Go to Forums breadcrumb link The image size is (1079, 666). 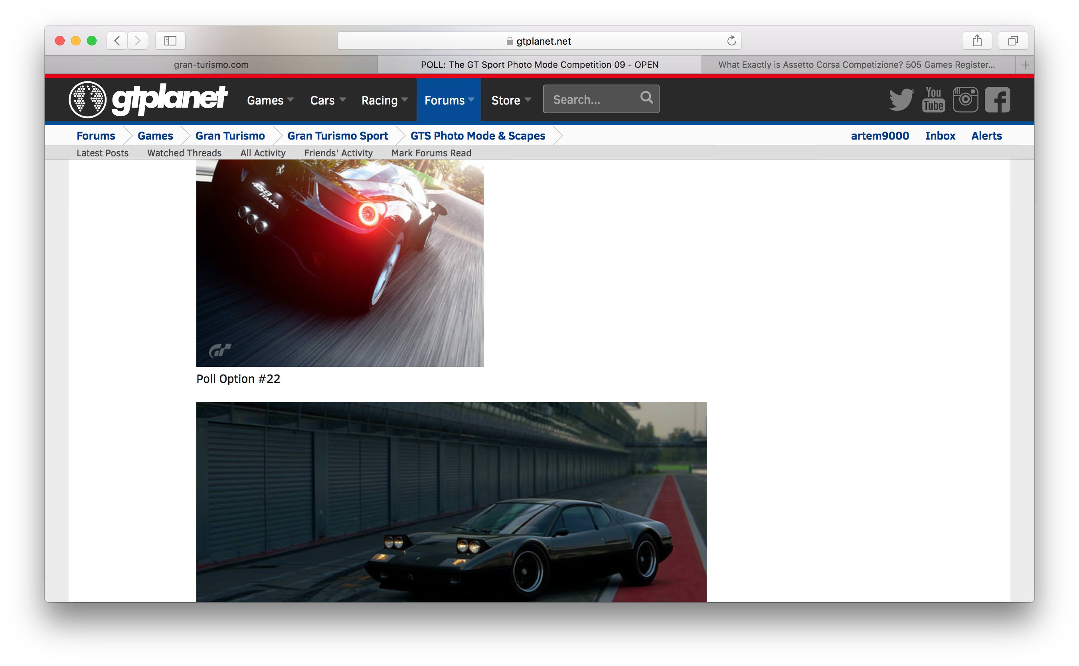click(x=96, y=136)
